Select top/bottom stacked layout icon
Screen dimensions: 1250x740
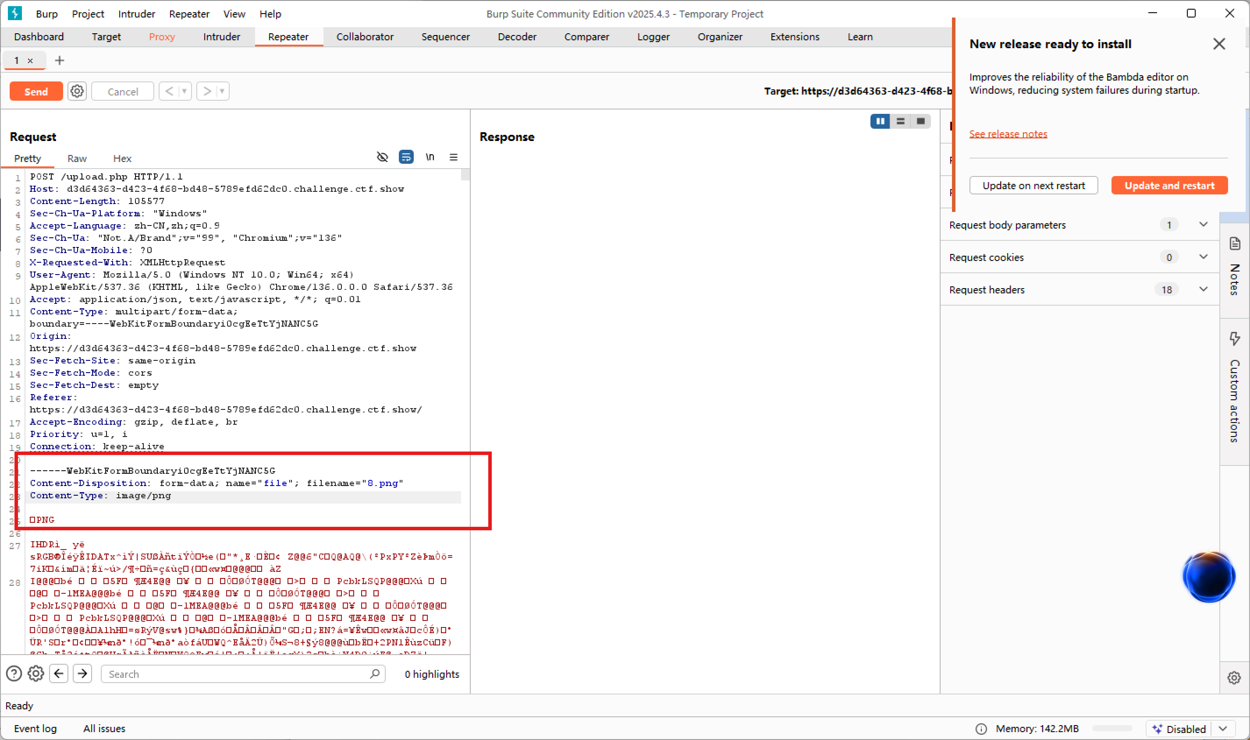900,121
